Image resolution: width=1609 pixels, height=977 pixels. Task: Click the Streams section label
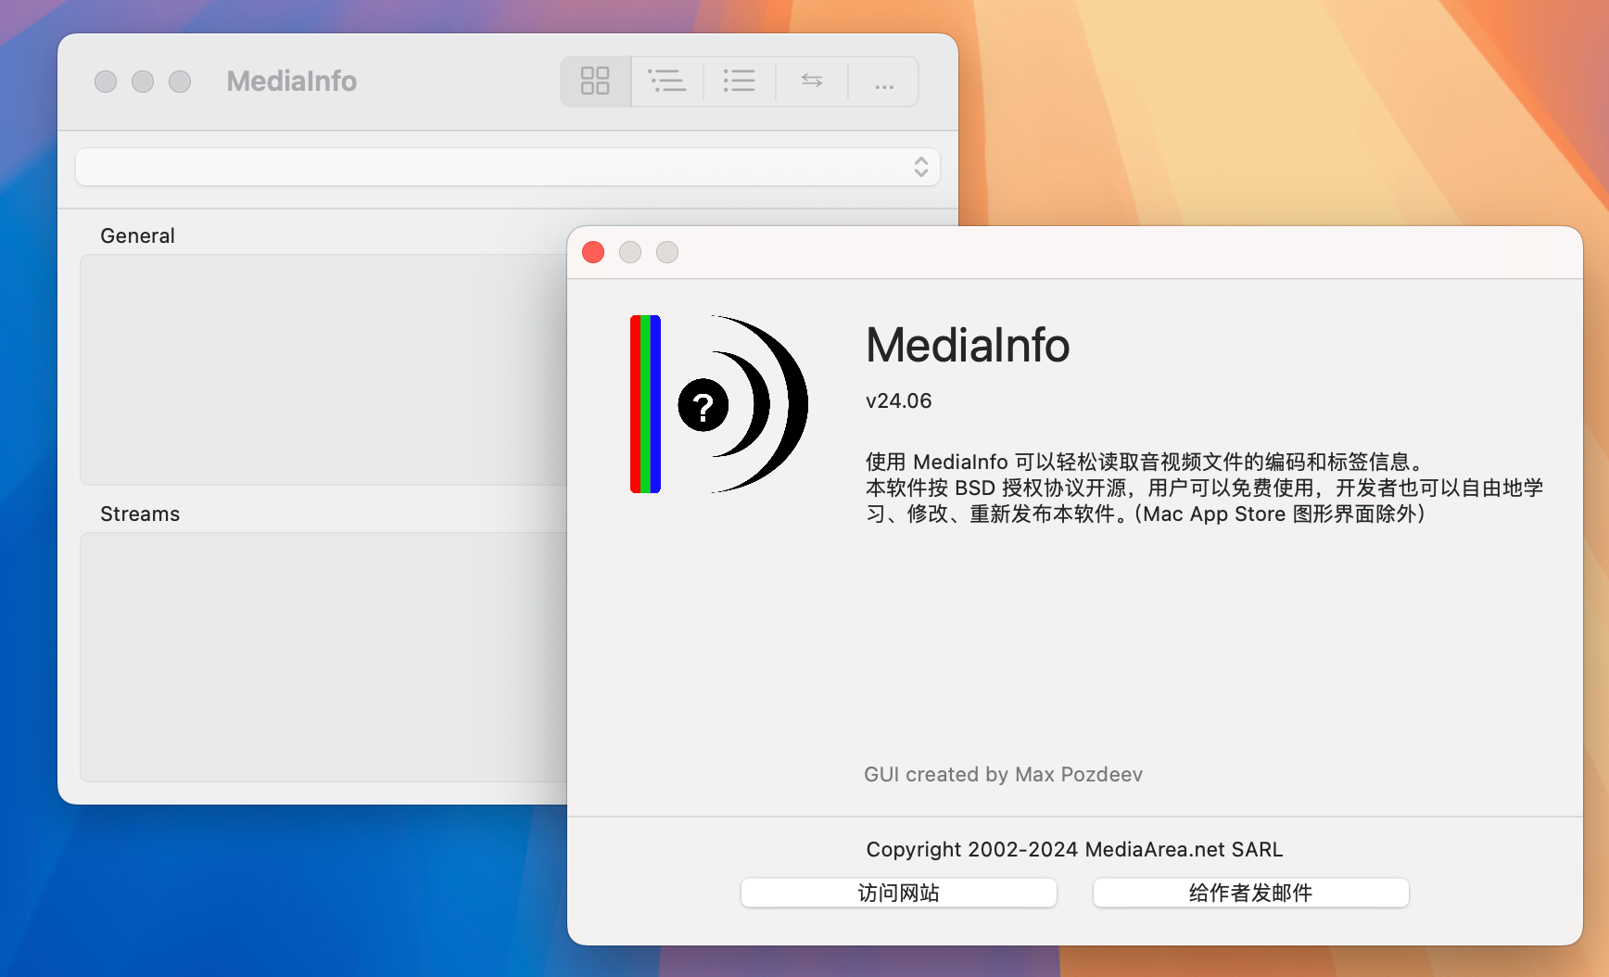[x=140, y=514]
